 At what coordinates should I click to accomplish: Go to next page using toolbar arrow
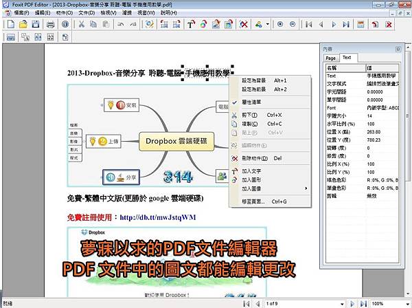tap(334, 25)
